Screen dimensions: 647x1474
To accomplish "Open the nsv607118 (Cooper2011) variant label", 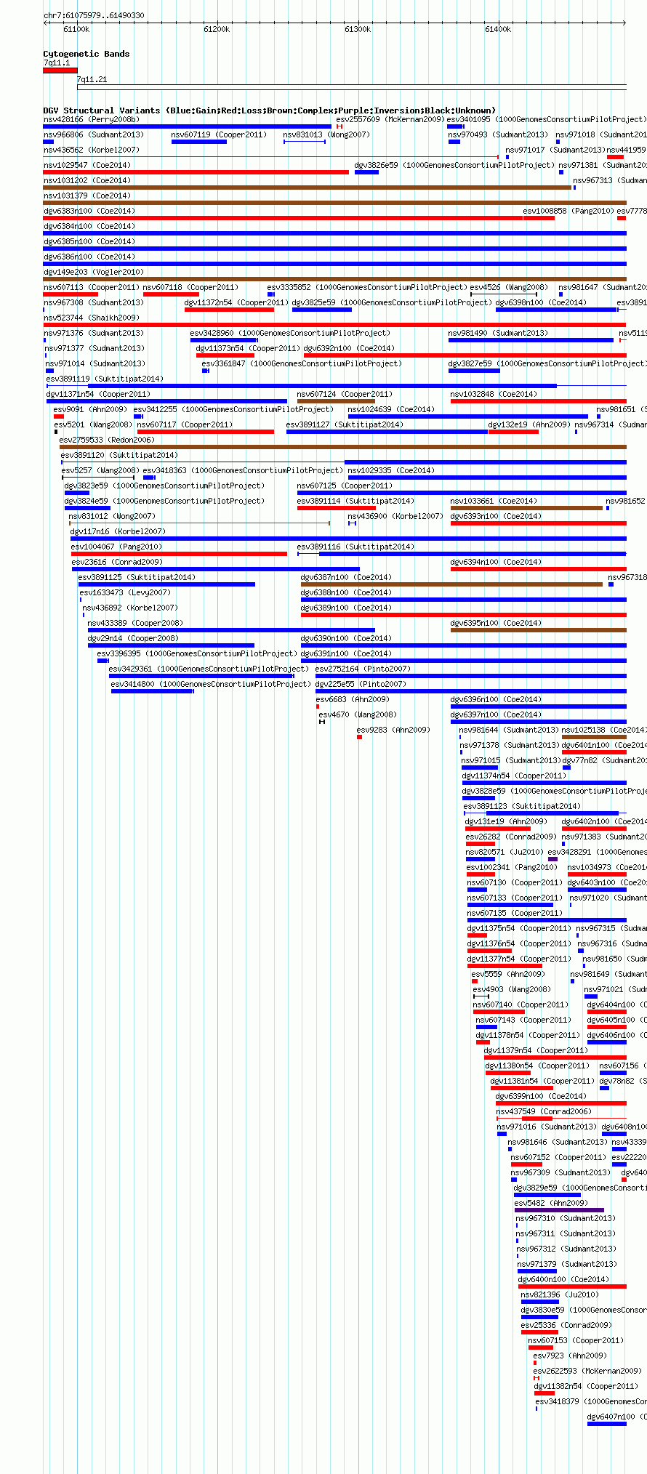I will click(x=190, y=287).
